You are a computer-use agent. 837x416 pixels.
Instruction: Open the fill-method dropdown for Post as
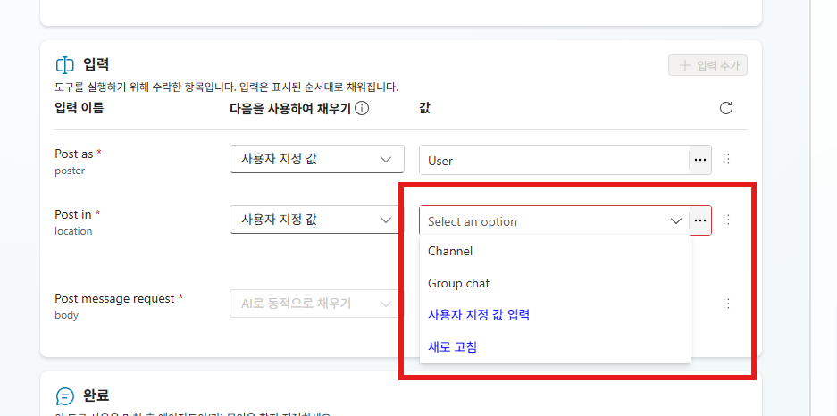click(316, 159)
